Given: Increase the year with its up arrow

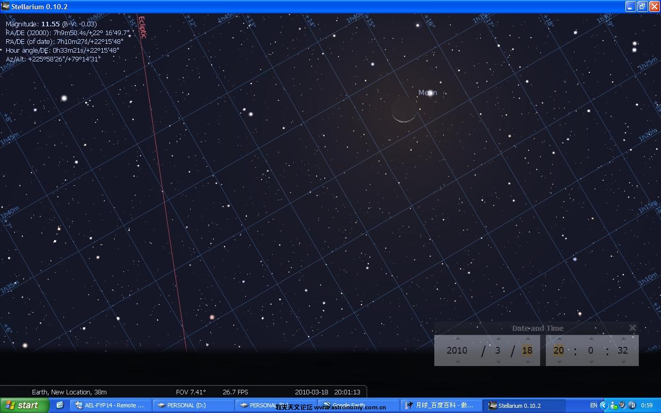Looking at the screenshot, I should coord(457,339).
